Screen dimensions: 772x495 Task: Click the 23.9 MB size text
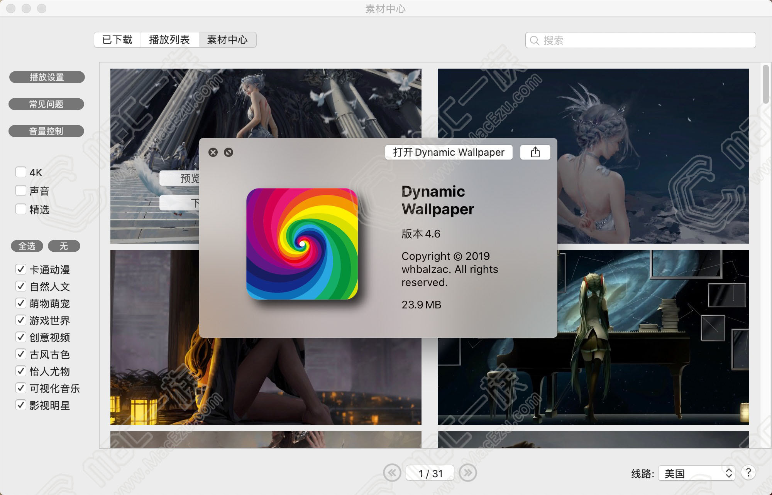[421, 305]
